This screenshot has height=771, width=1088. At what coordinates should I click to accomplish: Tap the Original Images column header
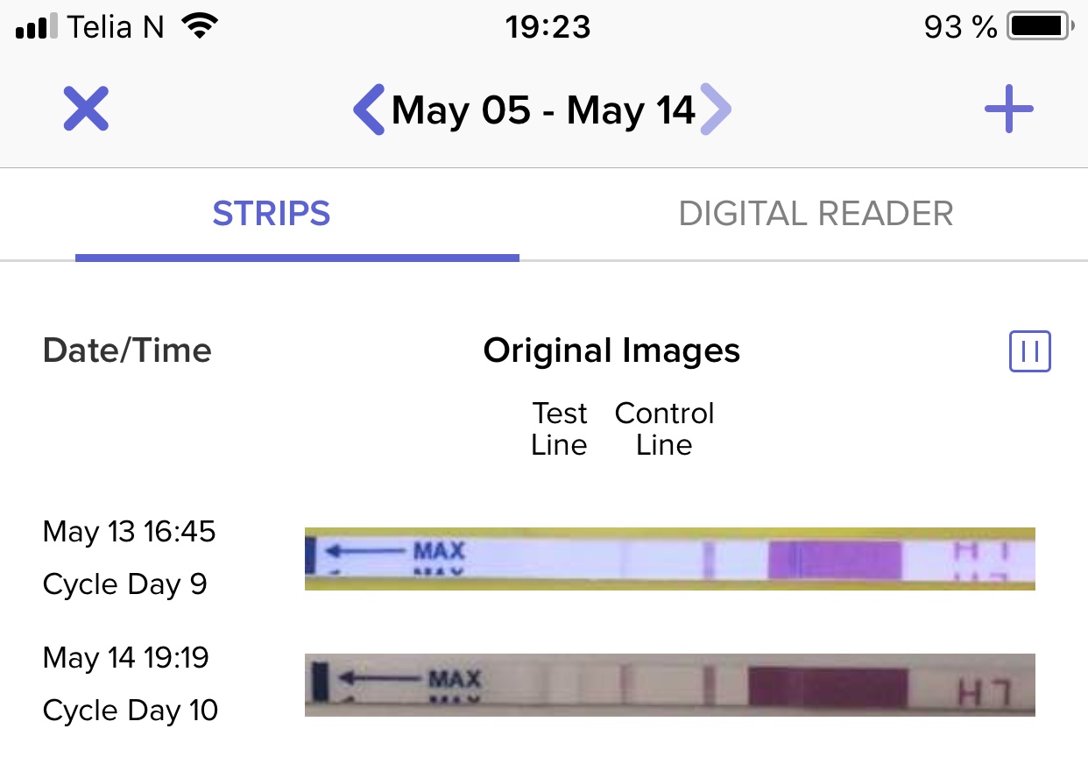point(611,351)
